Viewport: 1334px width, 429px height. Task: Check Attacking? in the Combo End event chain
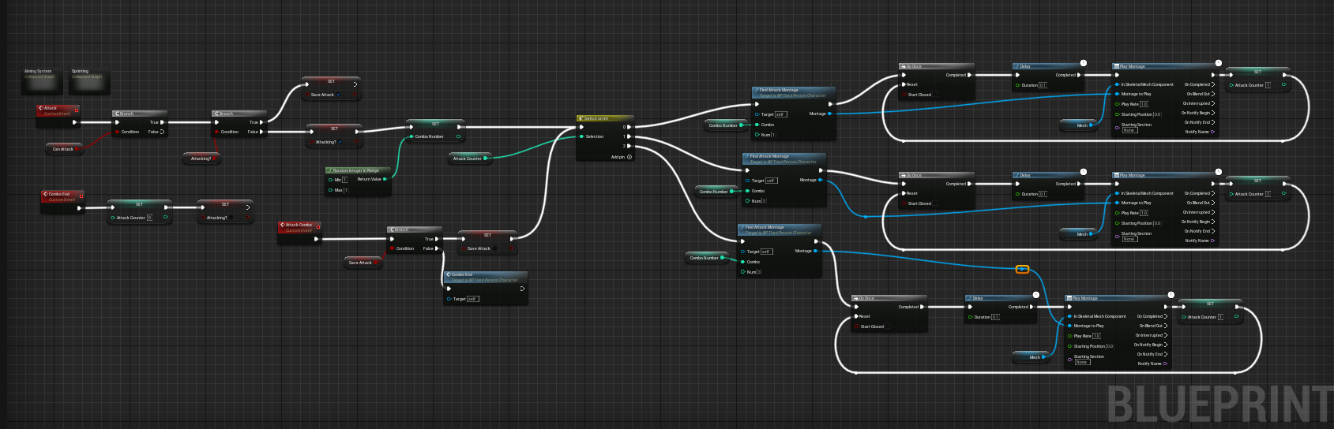point(231,218)
